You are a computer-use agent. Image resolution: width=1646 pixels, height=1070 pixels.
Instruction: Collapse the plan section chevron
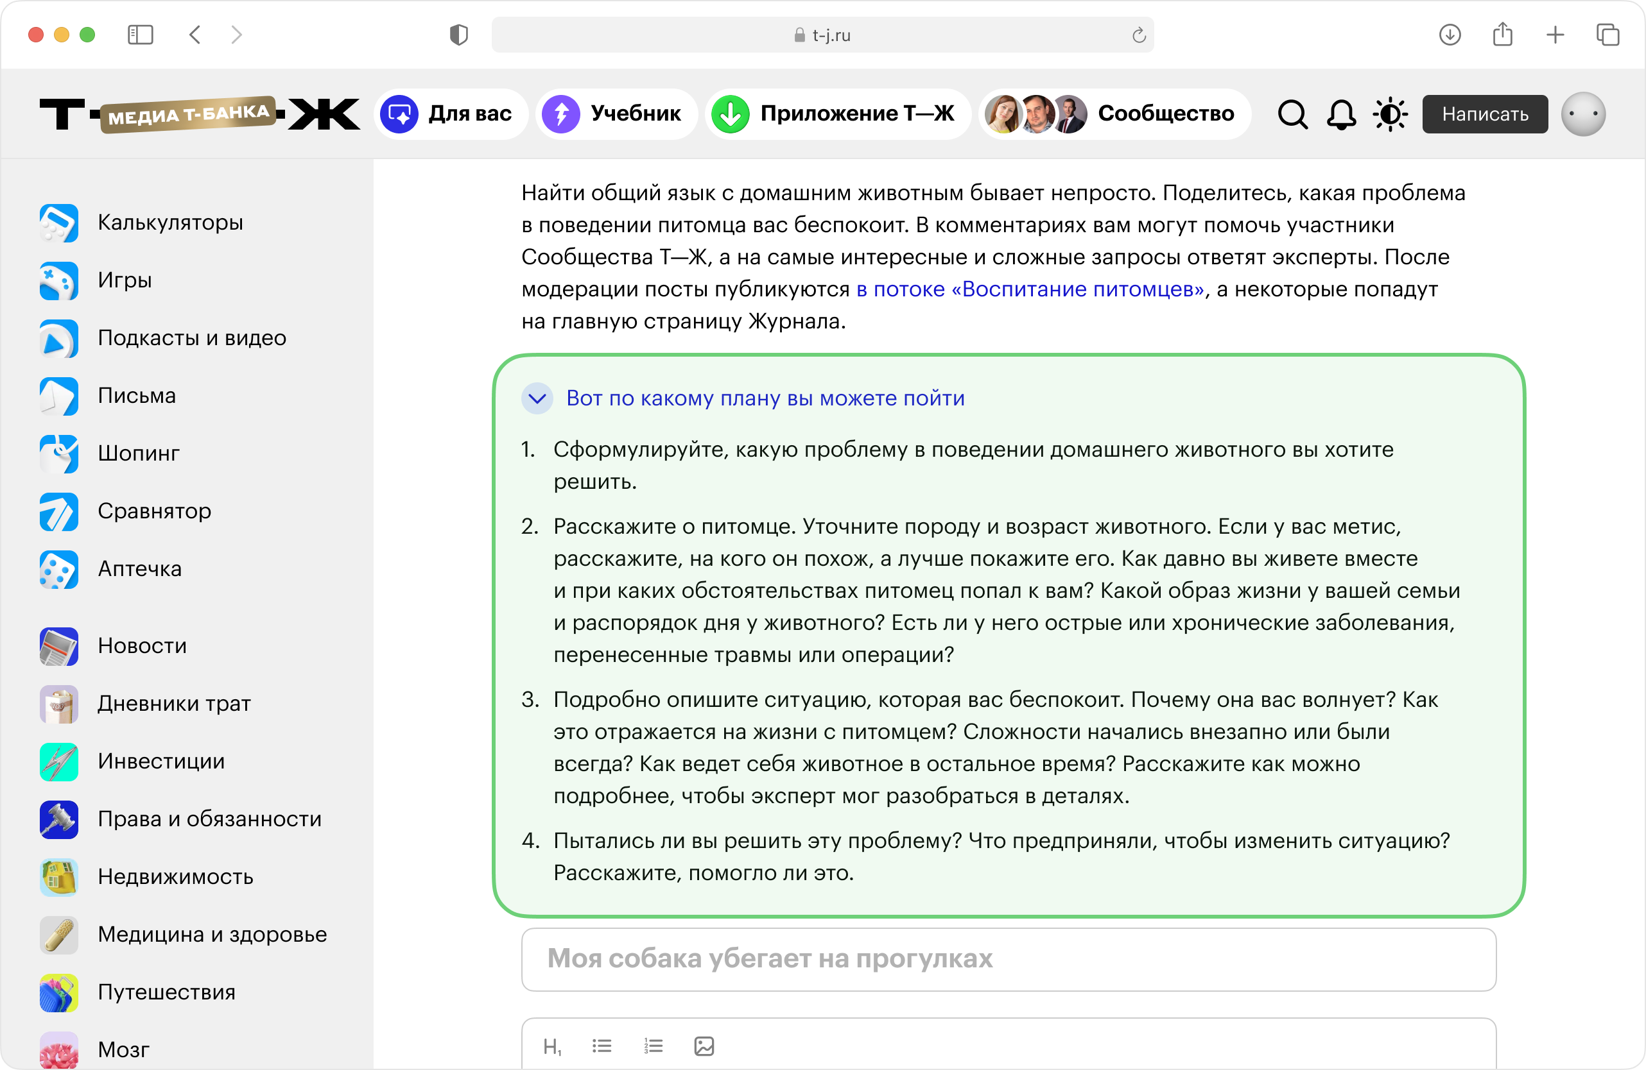pyautogui.click(x=537, y=399)
